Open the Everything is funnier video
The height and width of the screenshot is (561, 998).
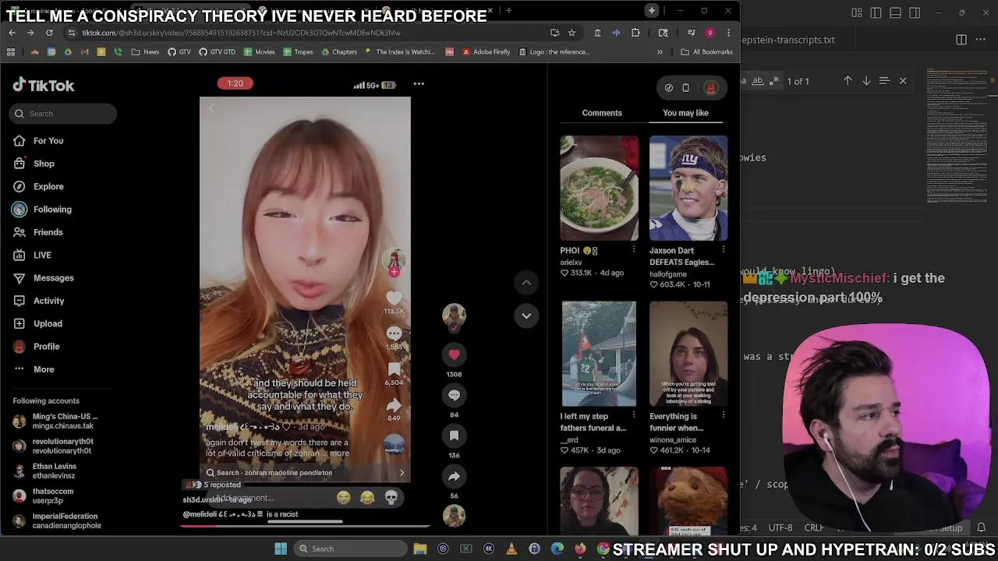pos(688,354)
